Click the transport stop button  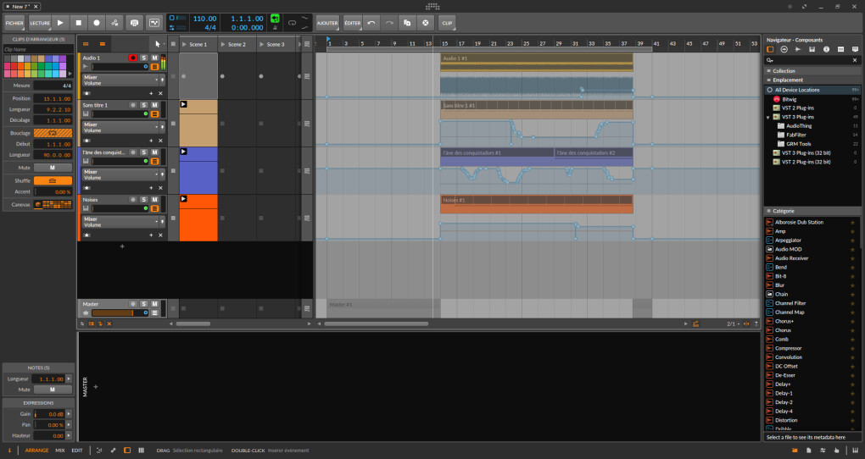pos(78,23)
